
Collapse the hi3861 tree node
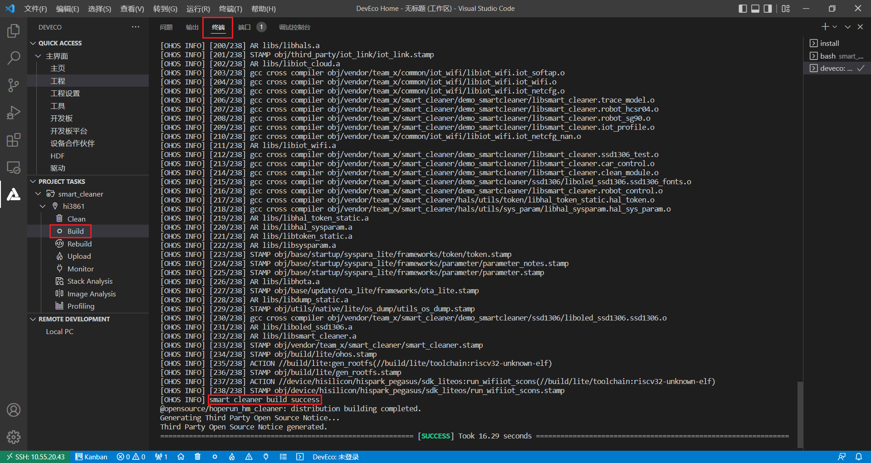pyautogui.click(x=43, y=206)
